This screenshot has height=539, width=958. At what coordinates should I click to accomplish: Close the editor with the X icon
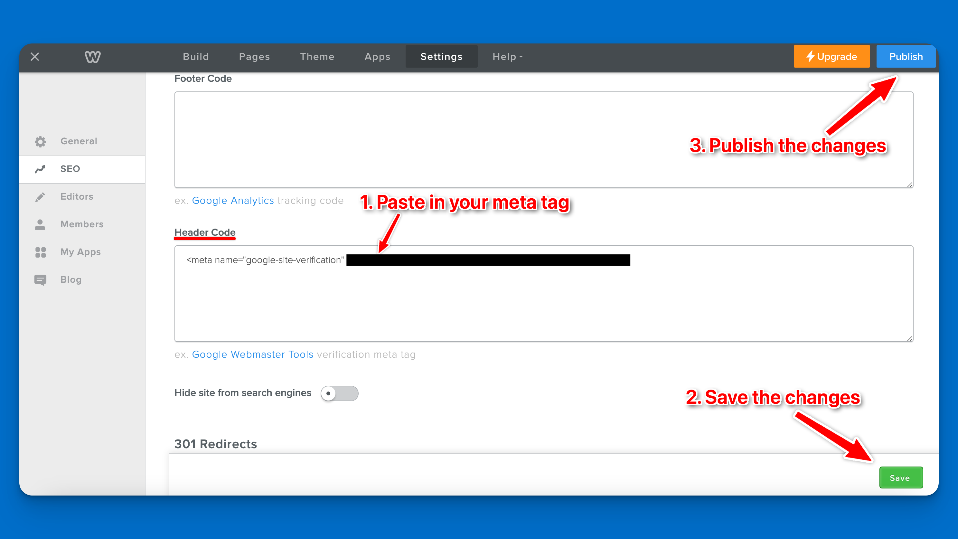pos(34,57)
